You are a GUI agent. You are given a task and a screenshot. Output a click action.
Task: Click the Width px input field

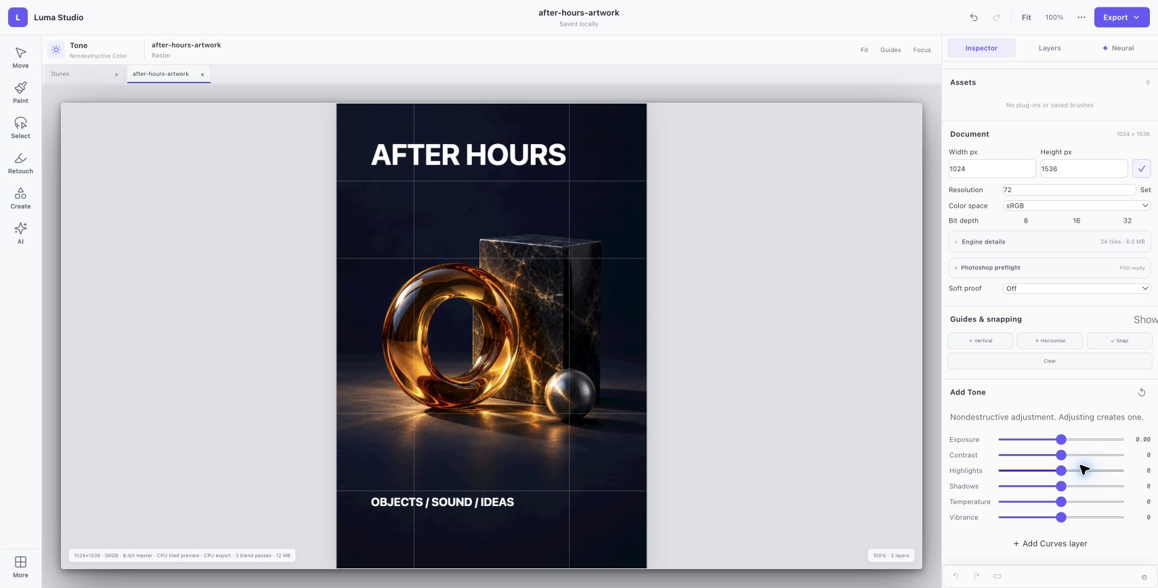tap(992, 168)
